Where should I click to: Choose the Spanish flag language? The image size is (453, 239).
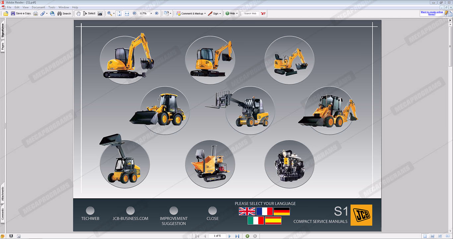tap(273, 220)
